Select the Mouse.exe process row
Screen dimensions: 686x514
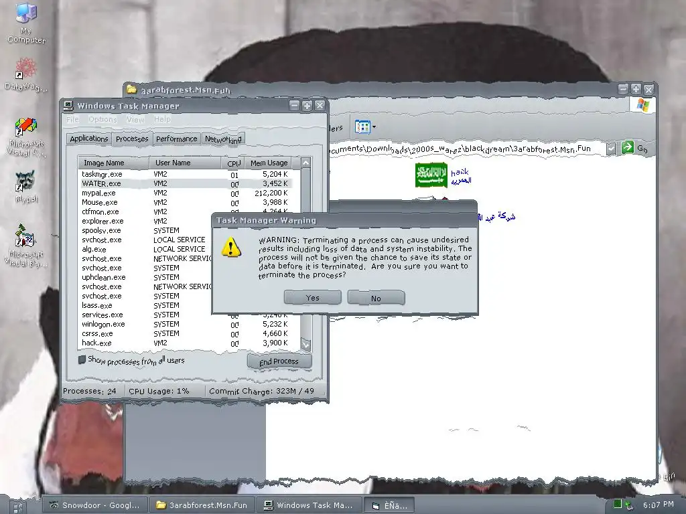tap(185, 202)
